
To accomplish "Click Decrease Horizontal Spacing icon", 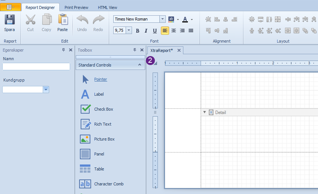I will point(305,19).
